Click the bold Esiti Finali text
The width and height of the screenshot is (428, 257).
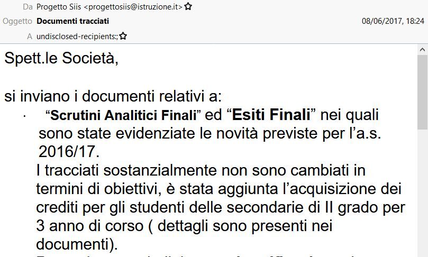coord(271,115)
